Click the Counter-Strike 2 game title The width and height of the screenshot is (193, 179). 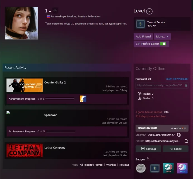click(55, 82)
